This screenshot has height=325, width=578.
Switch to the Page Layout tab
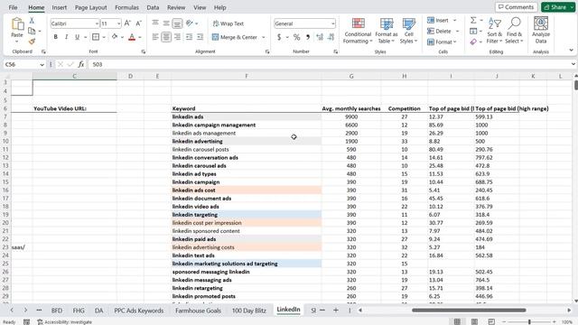90,7
